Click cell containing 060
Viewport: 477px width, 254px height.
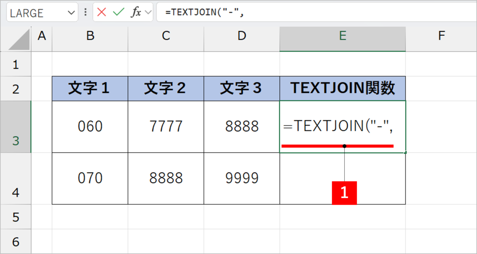point(90,127)
